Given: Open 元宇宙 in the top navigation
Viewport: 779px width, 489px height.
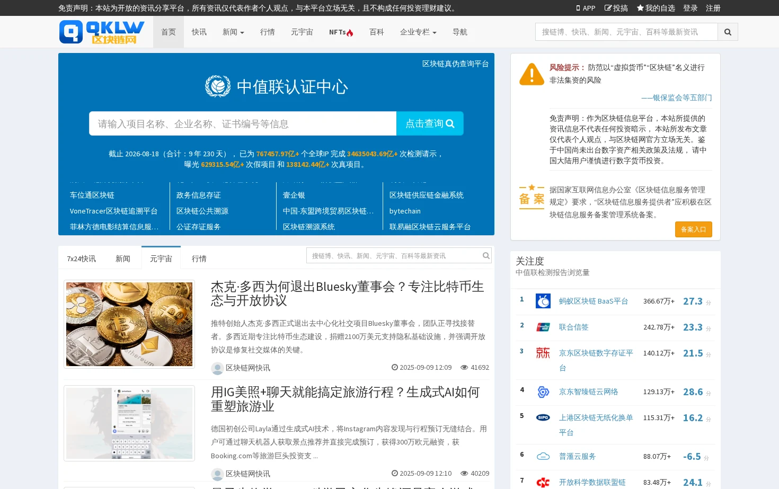Looking at the screenshot, I should point(302,32).
